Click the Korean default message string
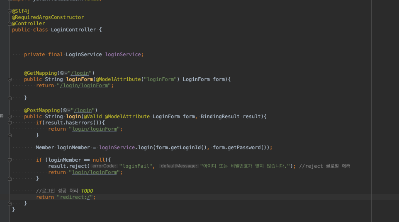 245,166
